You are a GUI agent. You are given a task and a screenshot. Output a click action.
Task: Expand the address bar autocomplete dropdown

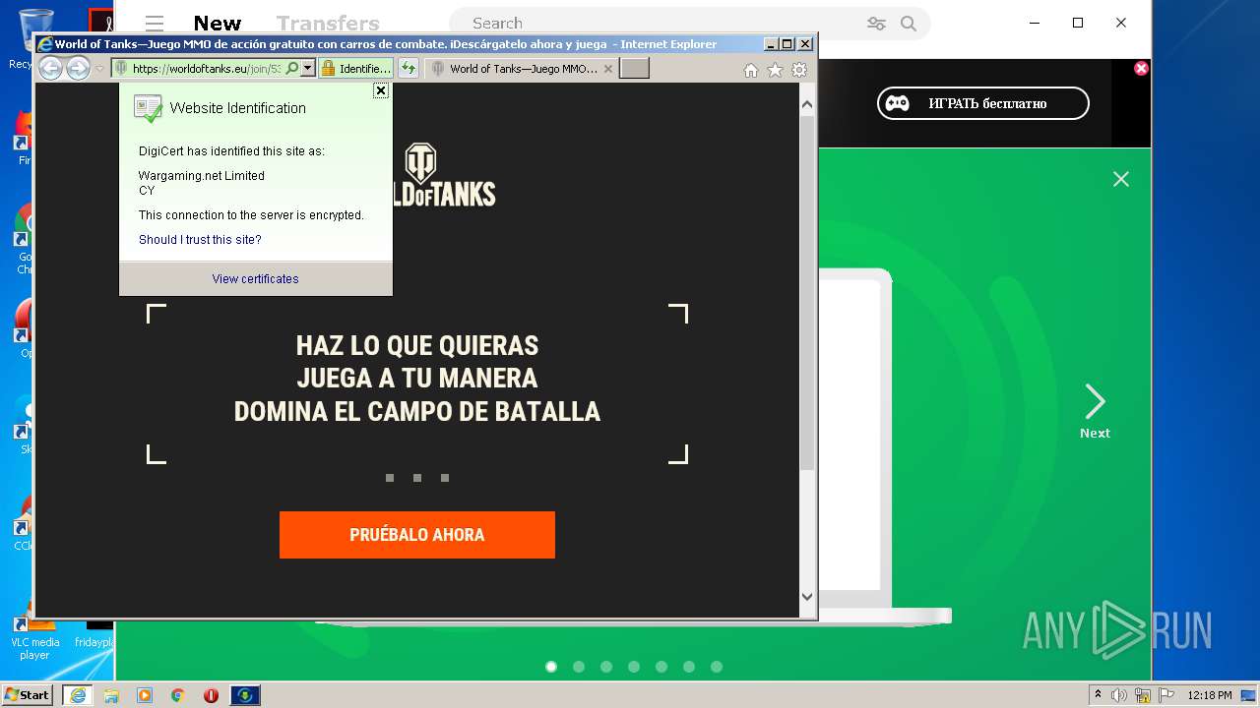click(307, 68)
